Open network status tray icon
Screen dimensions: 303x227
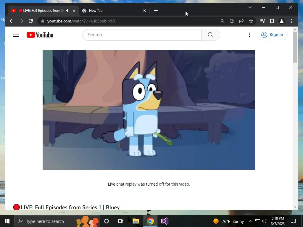pos(258,221)
